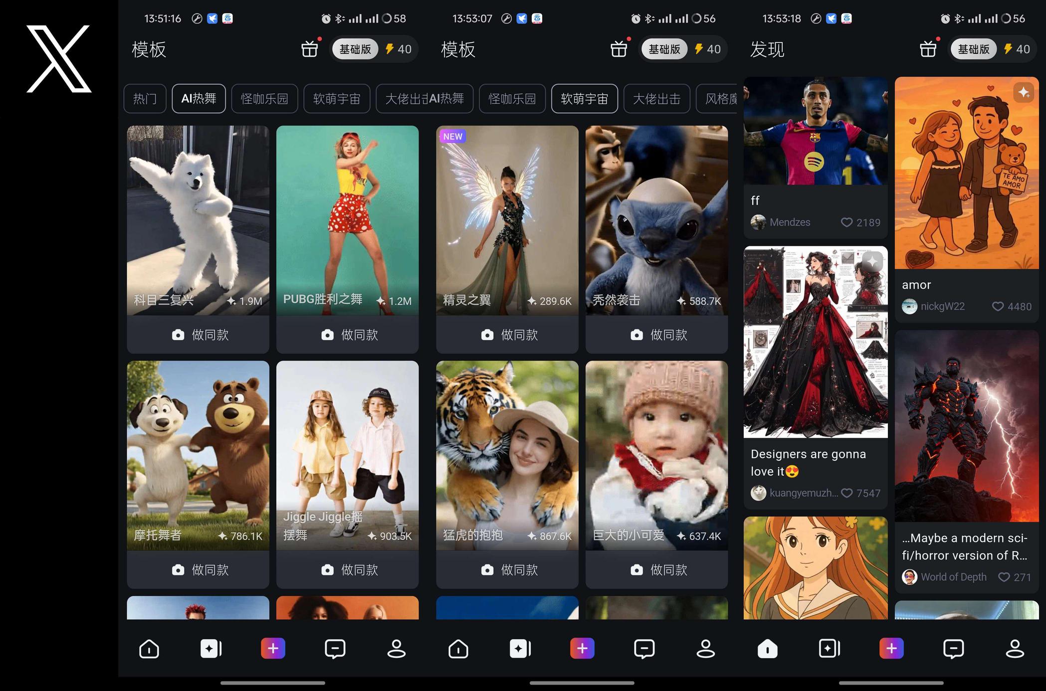This screenshot has height=691, width=1046.
Task: Open the nickgW22 author avatar
Action: tap(909, 306)
